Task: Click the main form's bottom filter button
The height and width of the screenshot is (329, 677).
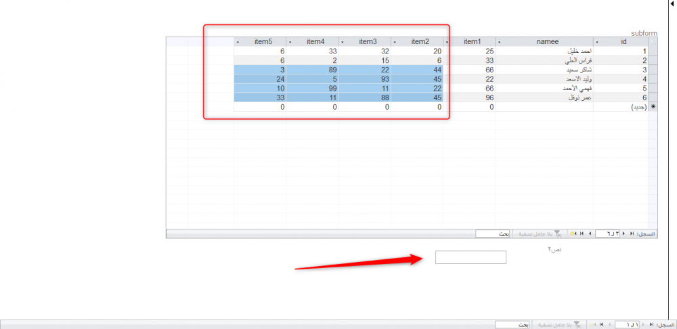Action: pyautogui.click(x=558, y=325)
